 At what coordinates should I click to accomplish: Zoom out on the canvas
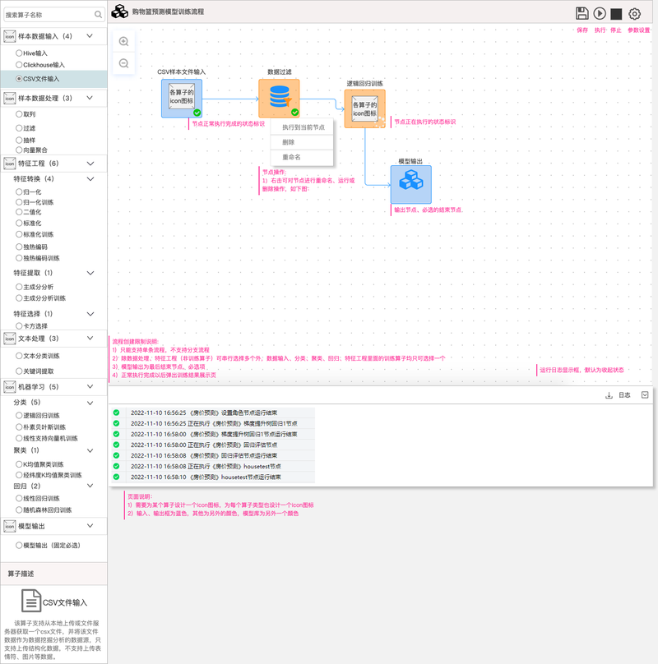124,63
